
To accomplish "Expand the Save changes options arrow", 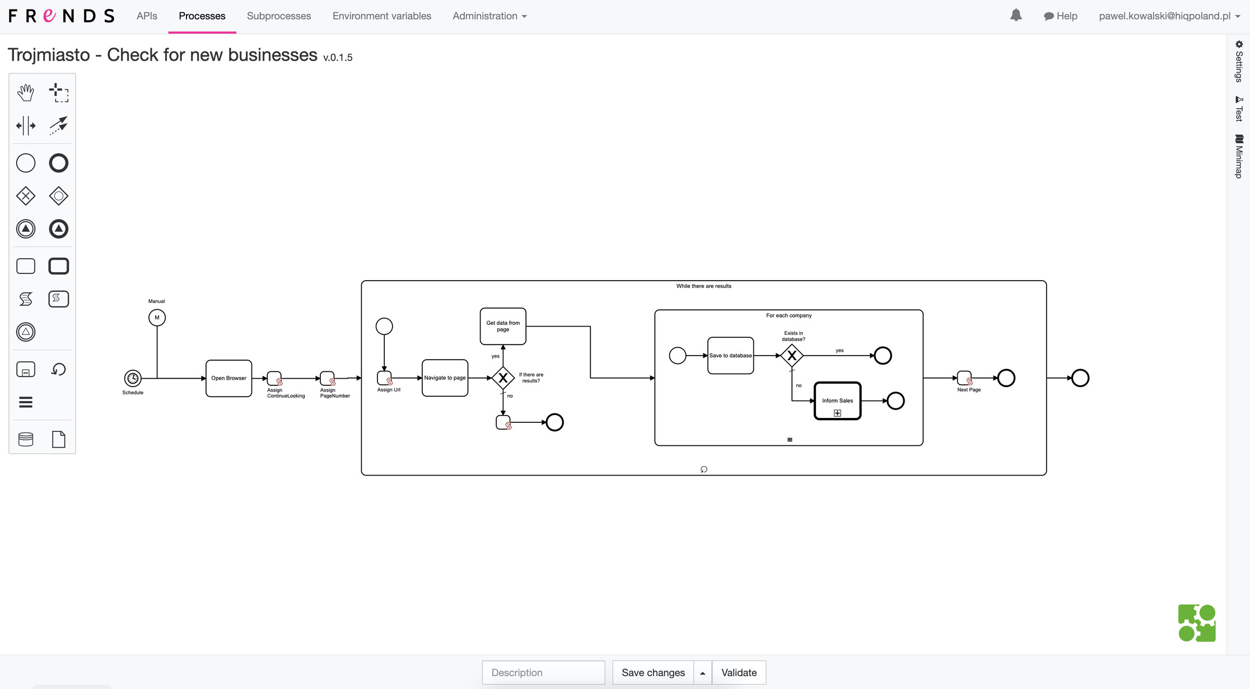I will [x=703, y=673].
